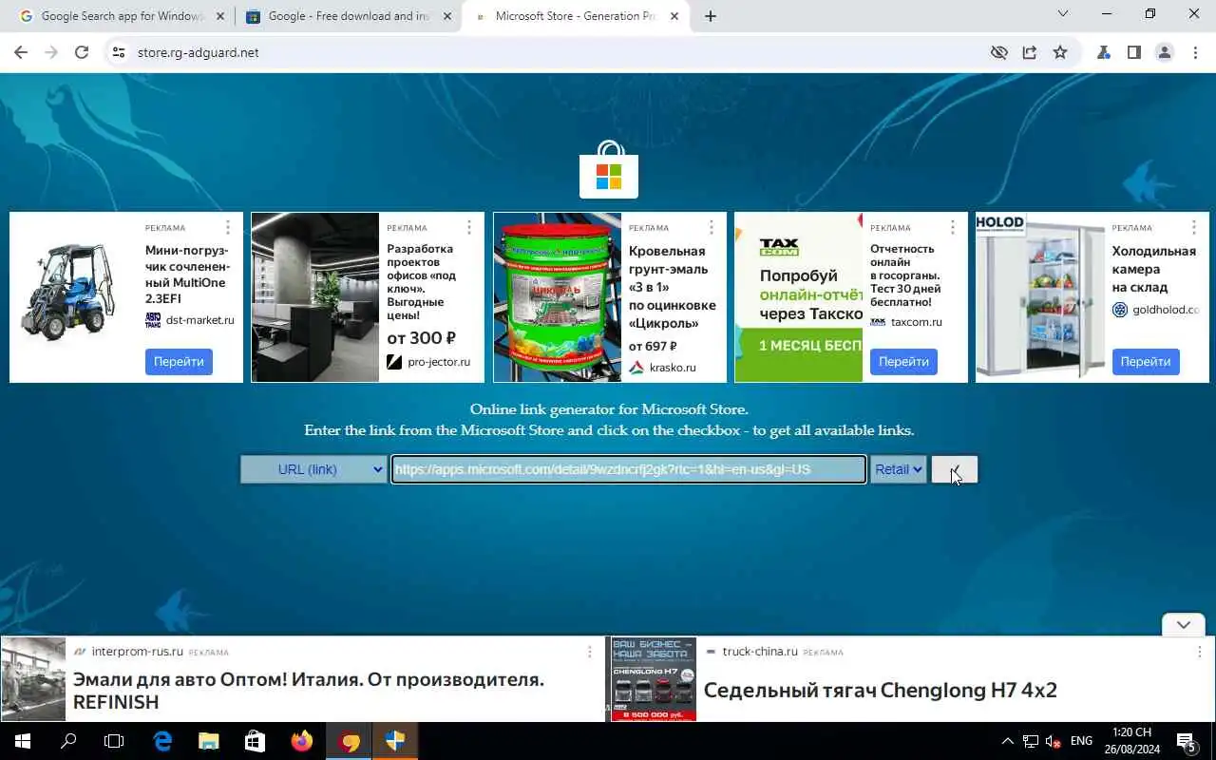Open truck-china.ru bottom ad options menu
Viewport: 1216px width, 760px height.
pos(1199,652)
